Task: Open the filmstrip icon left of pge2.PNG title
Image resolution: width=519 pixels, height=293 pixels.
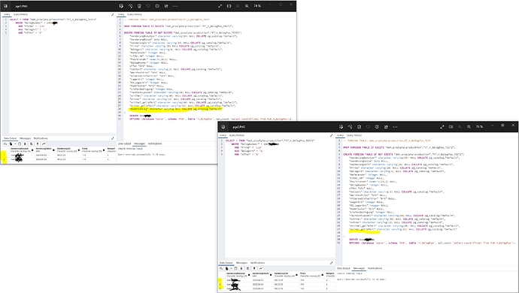Action: 223,127
